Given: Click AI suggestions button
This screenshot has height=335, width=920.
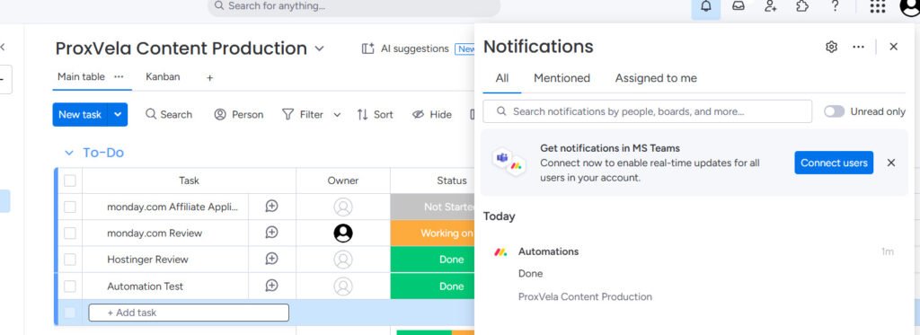Looking at the screenshot, I should 405,48.
